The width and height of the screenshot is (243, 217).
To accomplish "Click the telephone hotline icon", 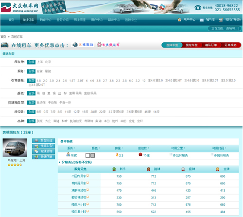I will pos(198,7).
